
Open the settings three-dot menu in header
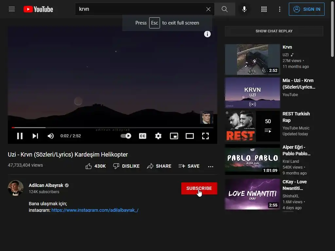(x=280, y=9)
